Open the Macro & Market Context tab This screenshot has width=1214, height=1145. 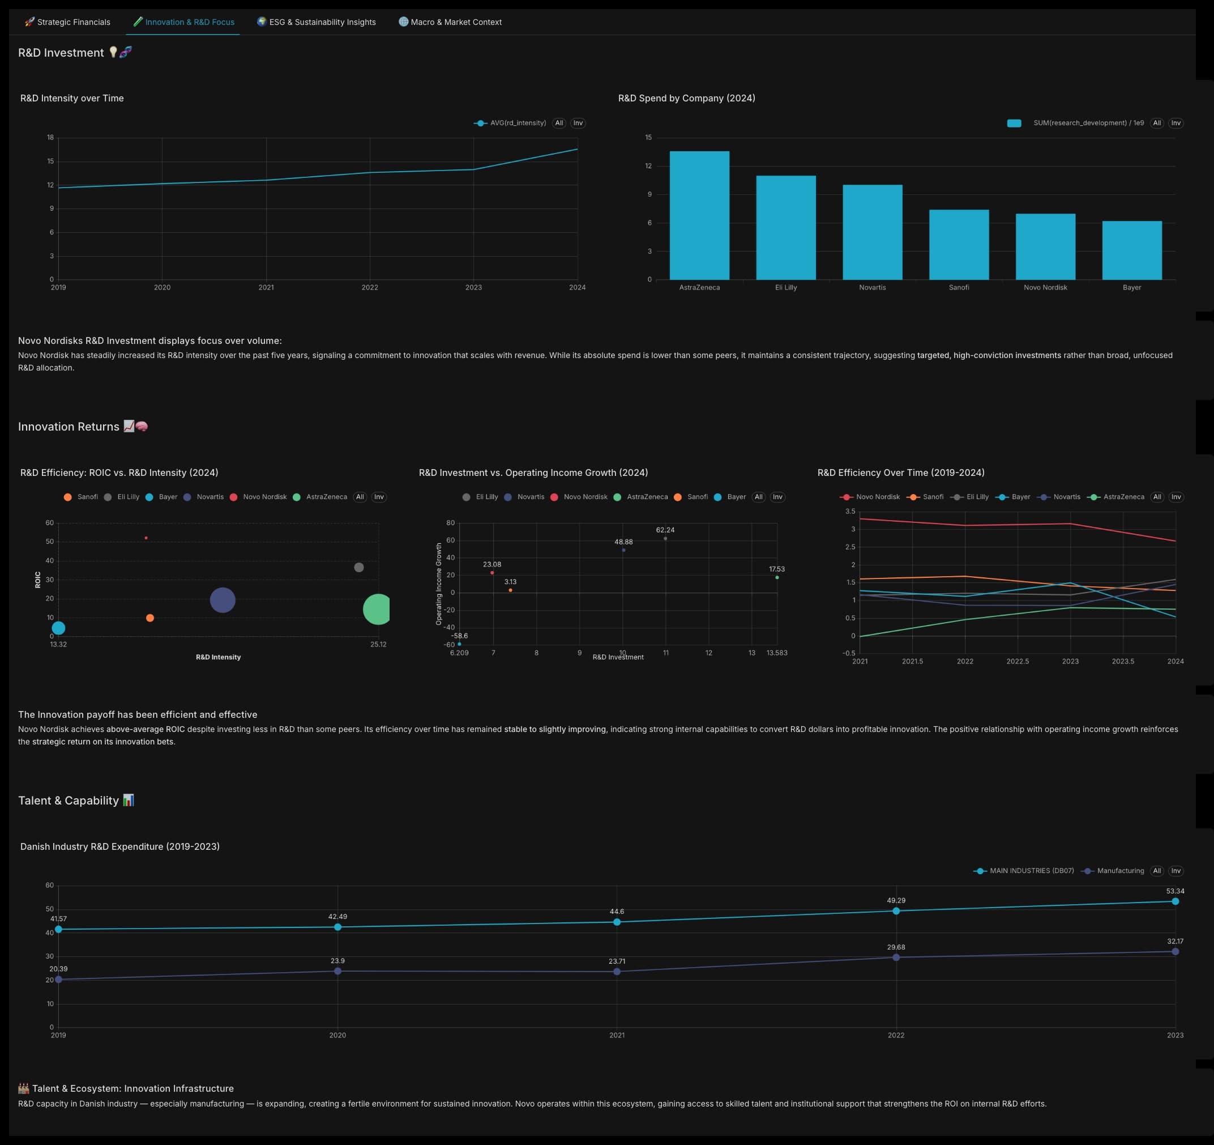(450, 22)
